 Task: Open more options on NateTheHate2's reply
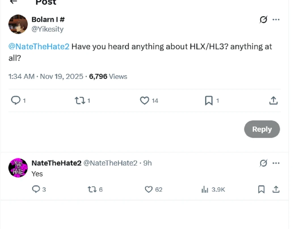point(276,163)
